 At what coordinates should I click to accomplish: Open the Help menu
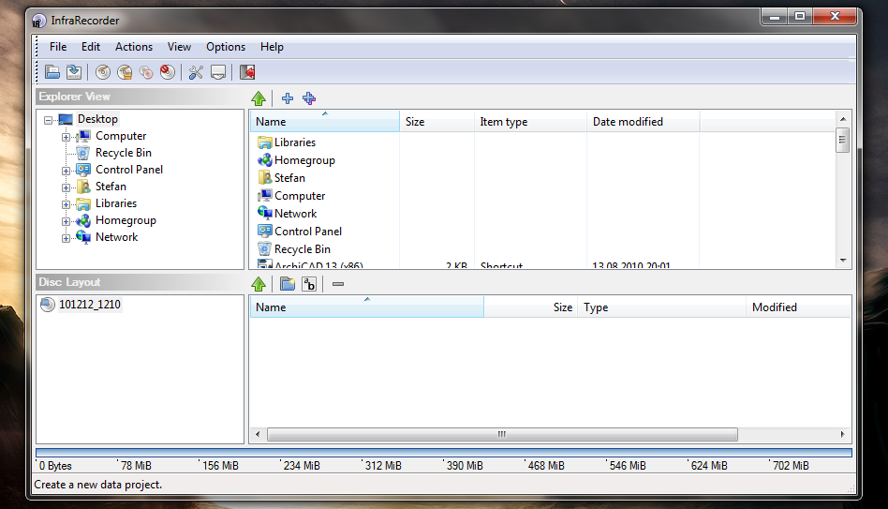(x=272, y=47)
